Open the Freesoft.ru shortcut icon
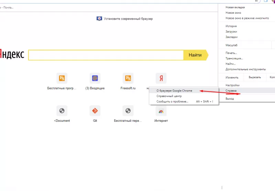275x191 pixels. click(128, 78)
